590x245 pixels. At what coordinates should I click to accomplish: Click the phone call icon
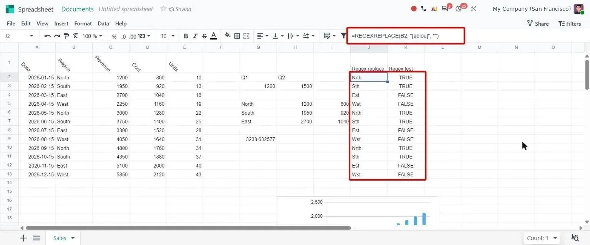tap(424, 8)
